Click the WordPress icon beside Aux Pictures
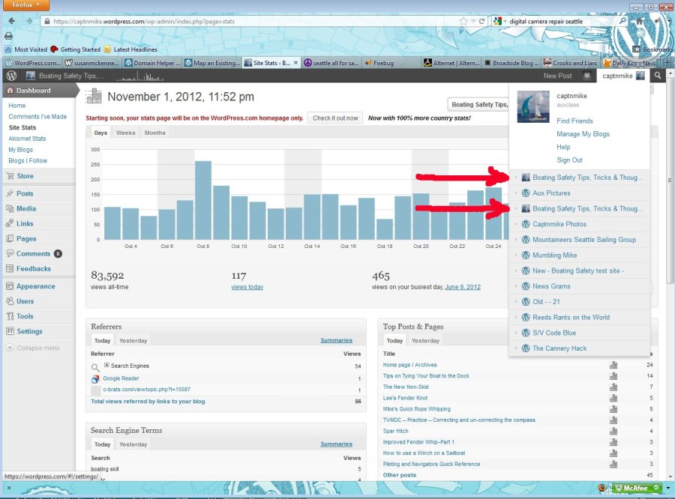675x499 pixels. [526, 193]
